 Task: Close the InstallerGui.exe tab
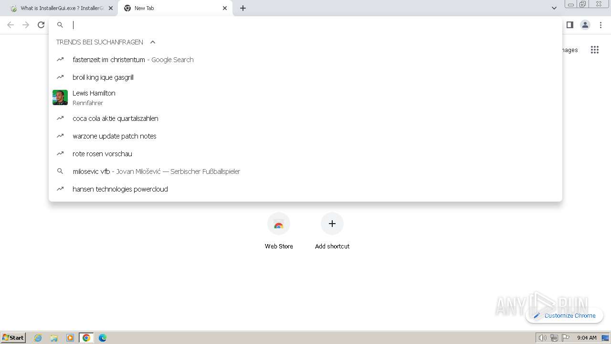(110, 8)
